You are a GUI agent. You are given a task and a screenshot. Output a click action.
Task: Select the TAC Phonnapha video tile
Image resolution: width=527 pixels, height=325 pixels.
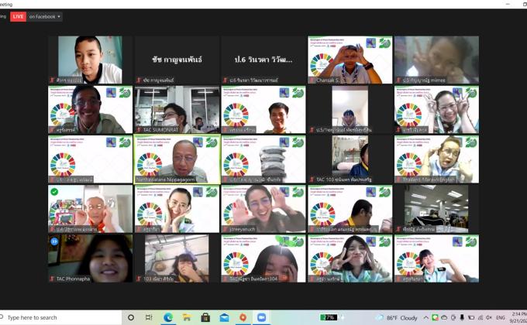point(90,258)
